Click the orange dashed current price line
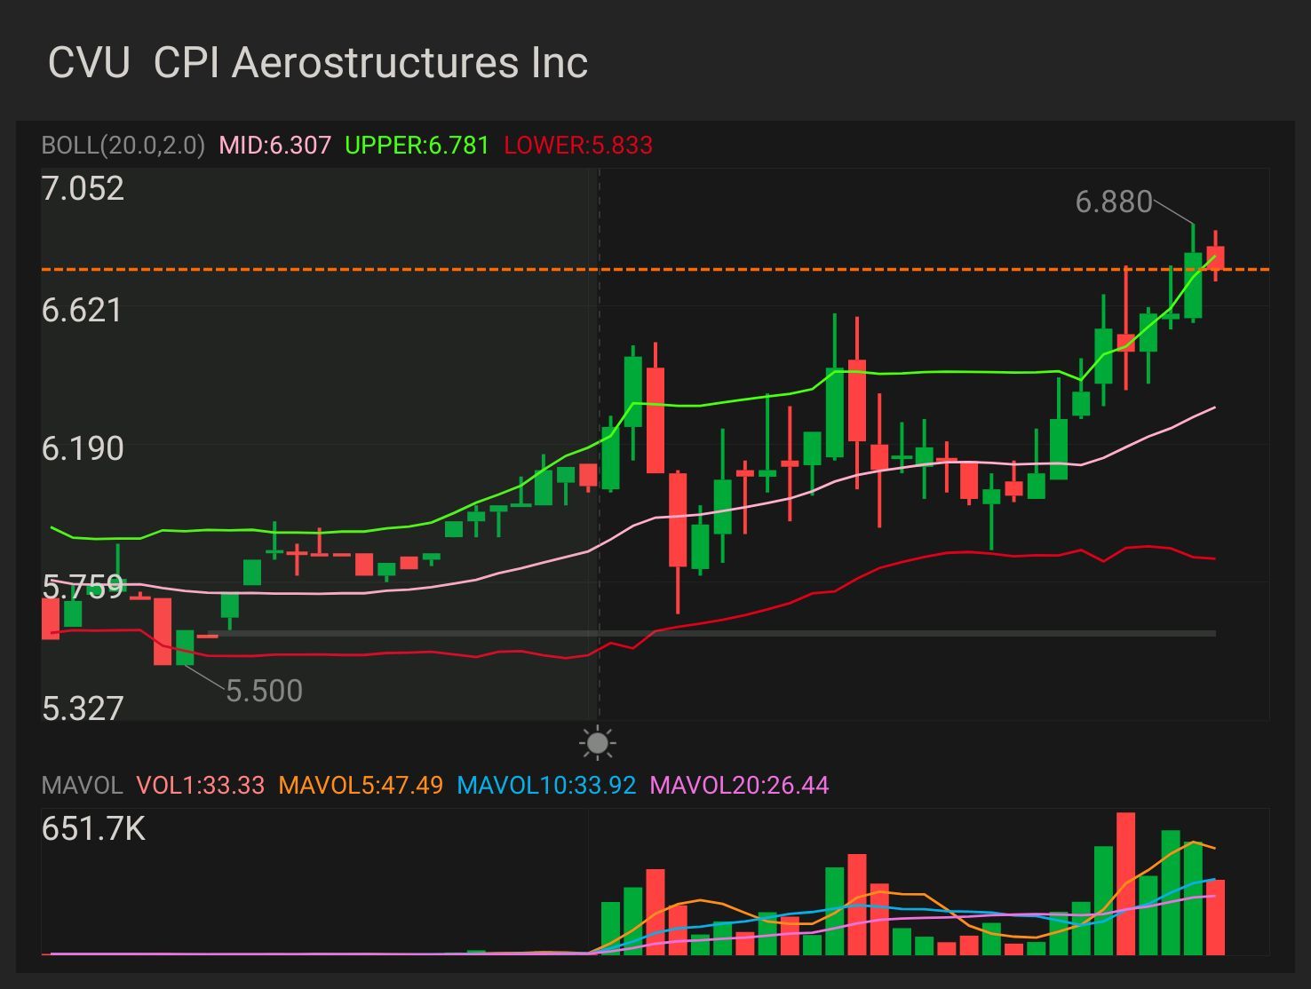Viewport: 1311px width, 989px height. pyautogui.click(x=655, y=268)
